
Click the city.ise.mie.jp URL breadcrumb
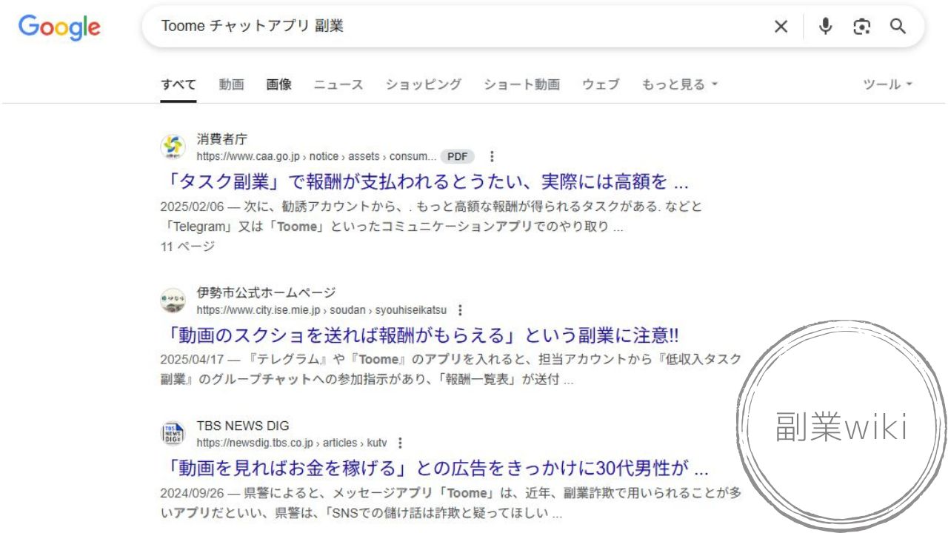coord(321,310)
